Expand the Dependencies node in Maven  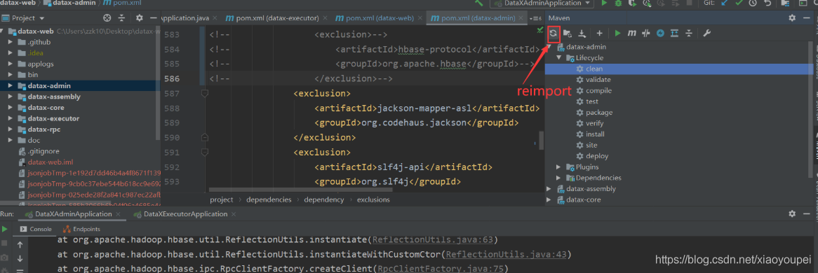[x=558, y=178]
